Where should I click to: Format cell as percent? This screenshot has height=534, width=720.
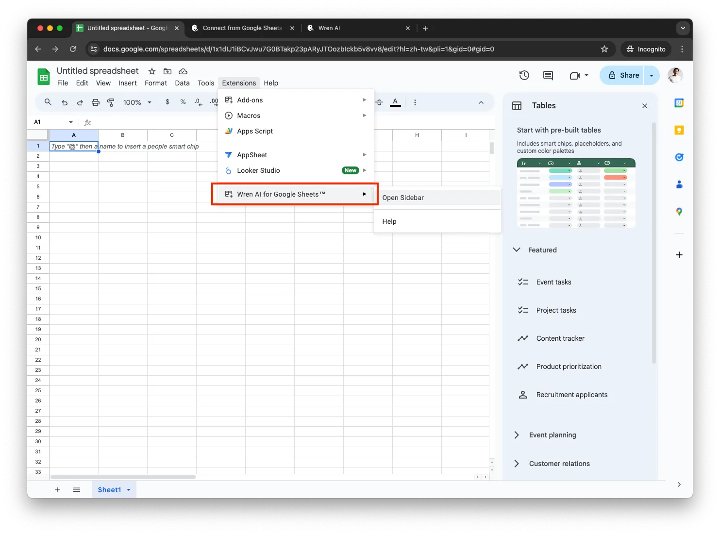[183, 102]
